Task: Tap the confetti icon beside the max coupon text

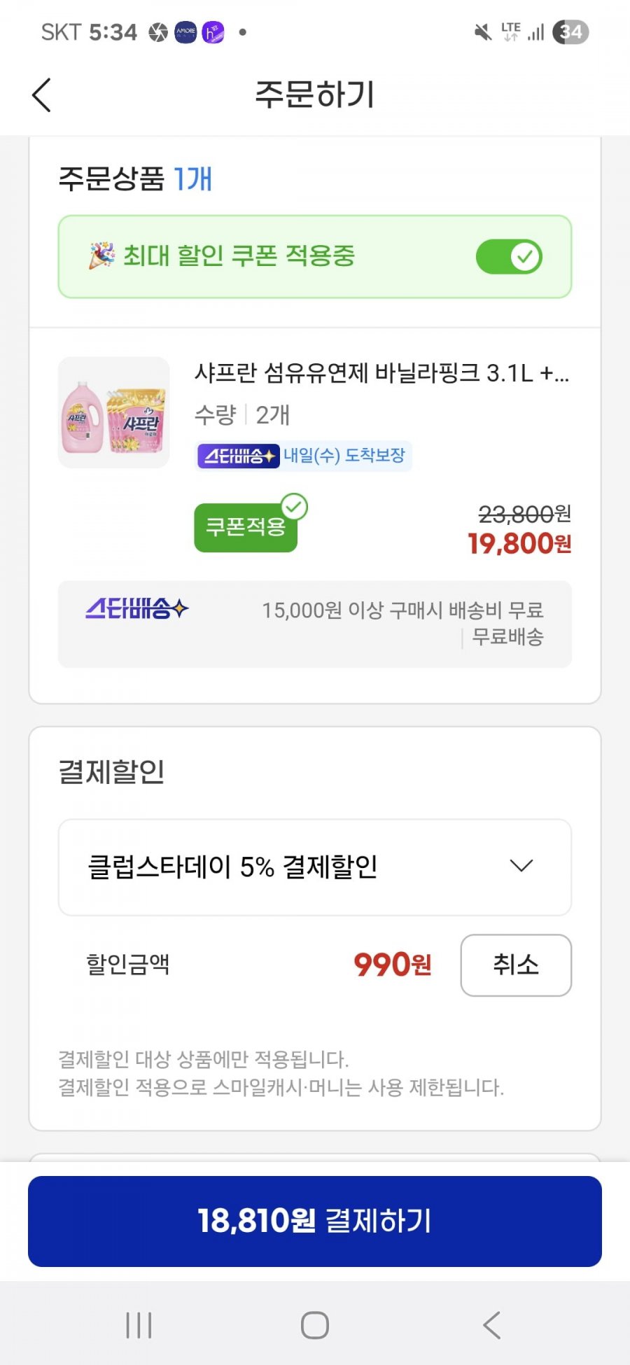Action: pyautogui.click(x=101, y=255)
